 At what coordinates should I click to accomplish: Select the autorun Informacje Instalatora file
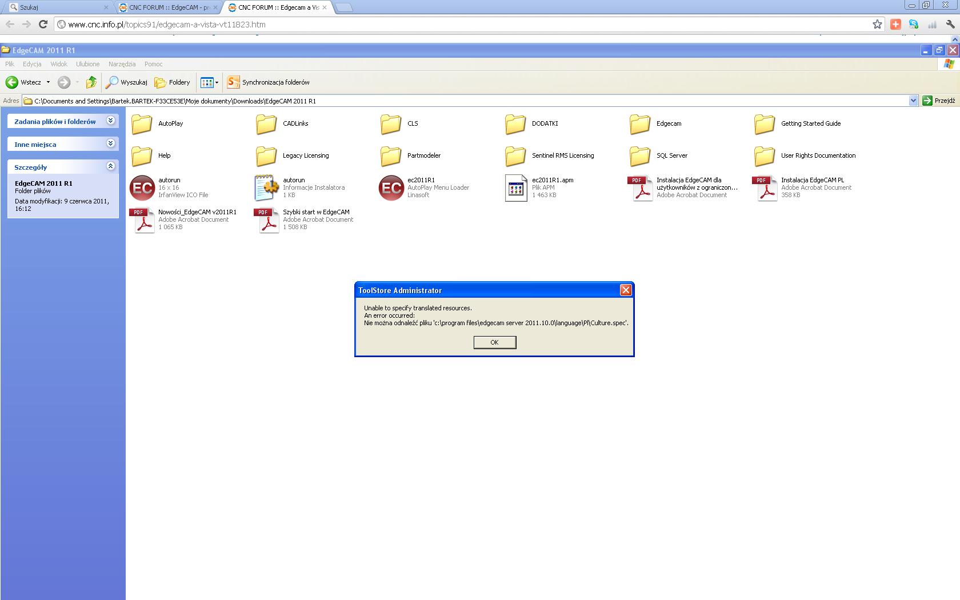pos(299,187)
